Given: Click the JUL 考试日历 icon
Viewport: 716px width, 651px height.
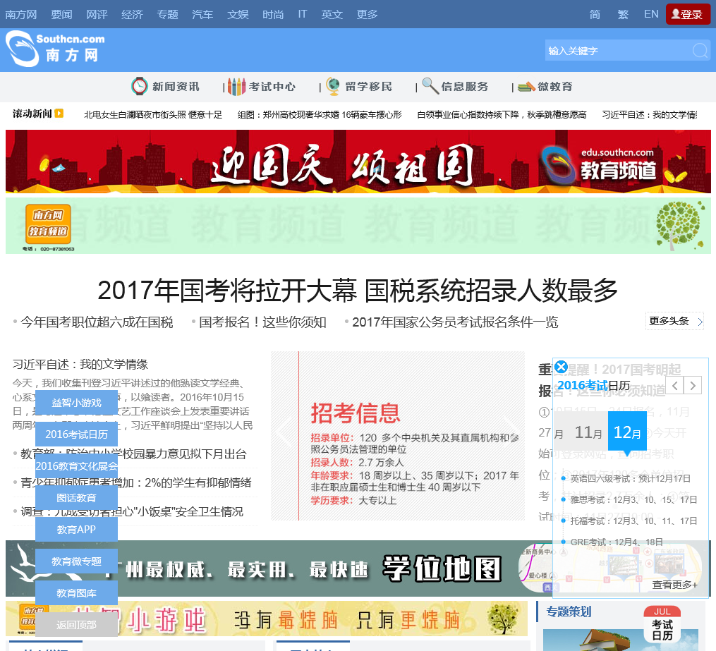Looking at the screenshot, I should pos(662,624).
